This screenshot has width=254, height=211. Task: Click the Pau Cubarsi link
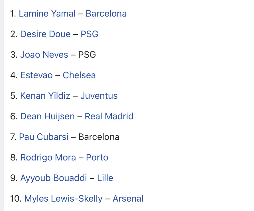point(44,137)
